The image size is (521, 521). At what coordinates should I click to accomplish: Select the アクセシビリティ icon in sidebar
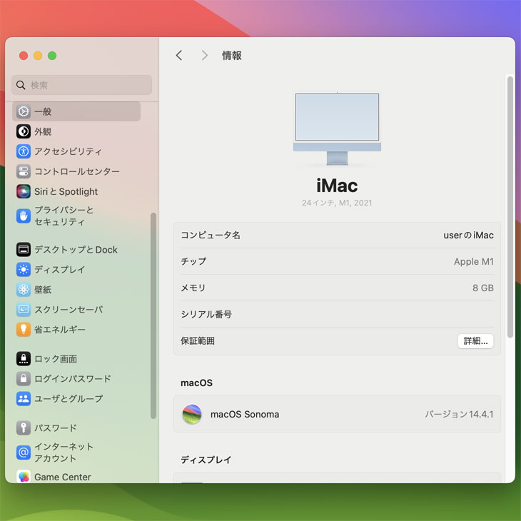click(24, 151)
